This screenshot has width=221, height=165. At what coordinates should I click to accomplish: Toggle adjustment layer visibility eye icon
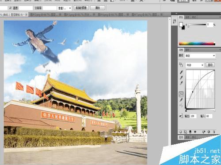click(195, 132)
